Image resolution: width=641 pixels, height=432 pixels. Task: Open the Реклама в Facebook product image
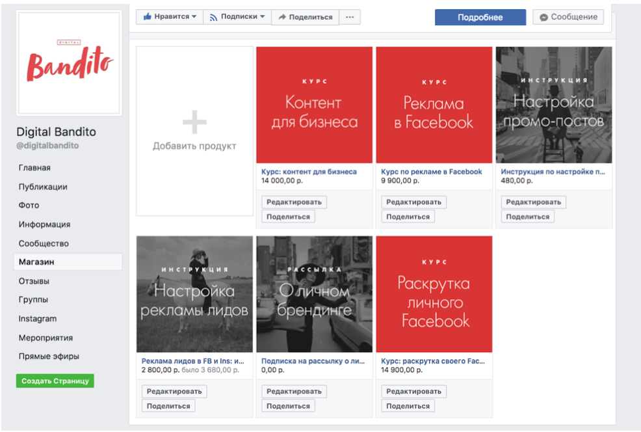434,105
